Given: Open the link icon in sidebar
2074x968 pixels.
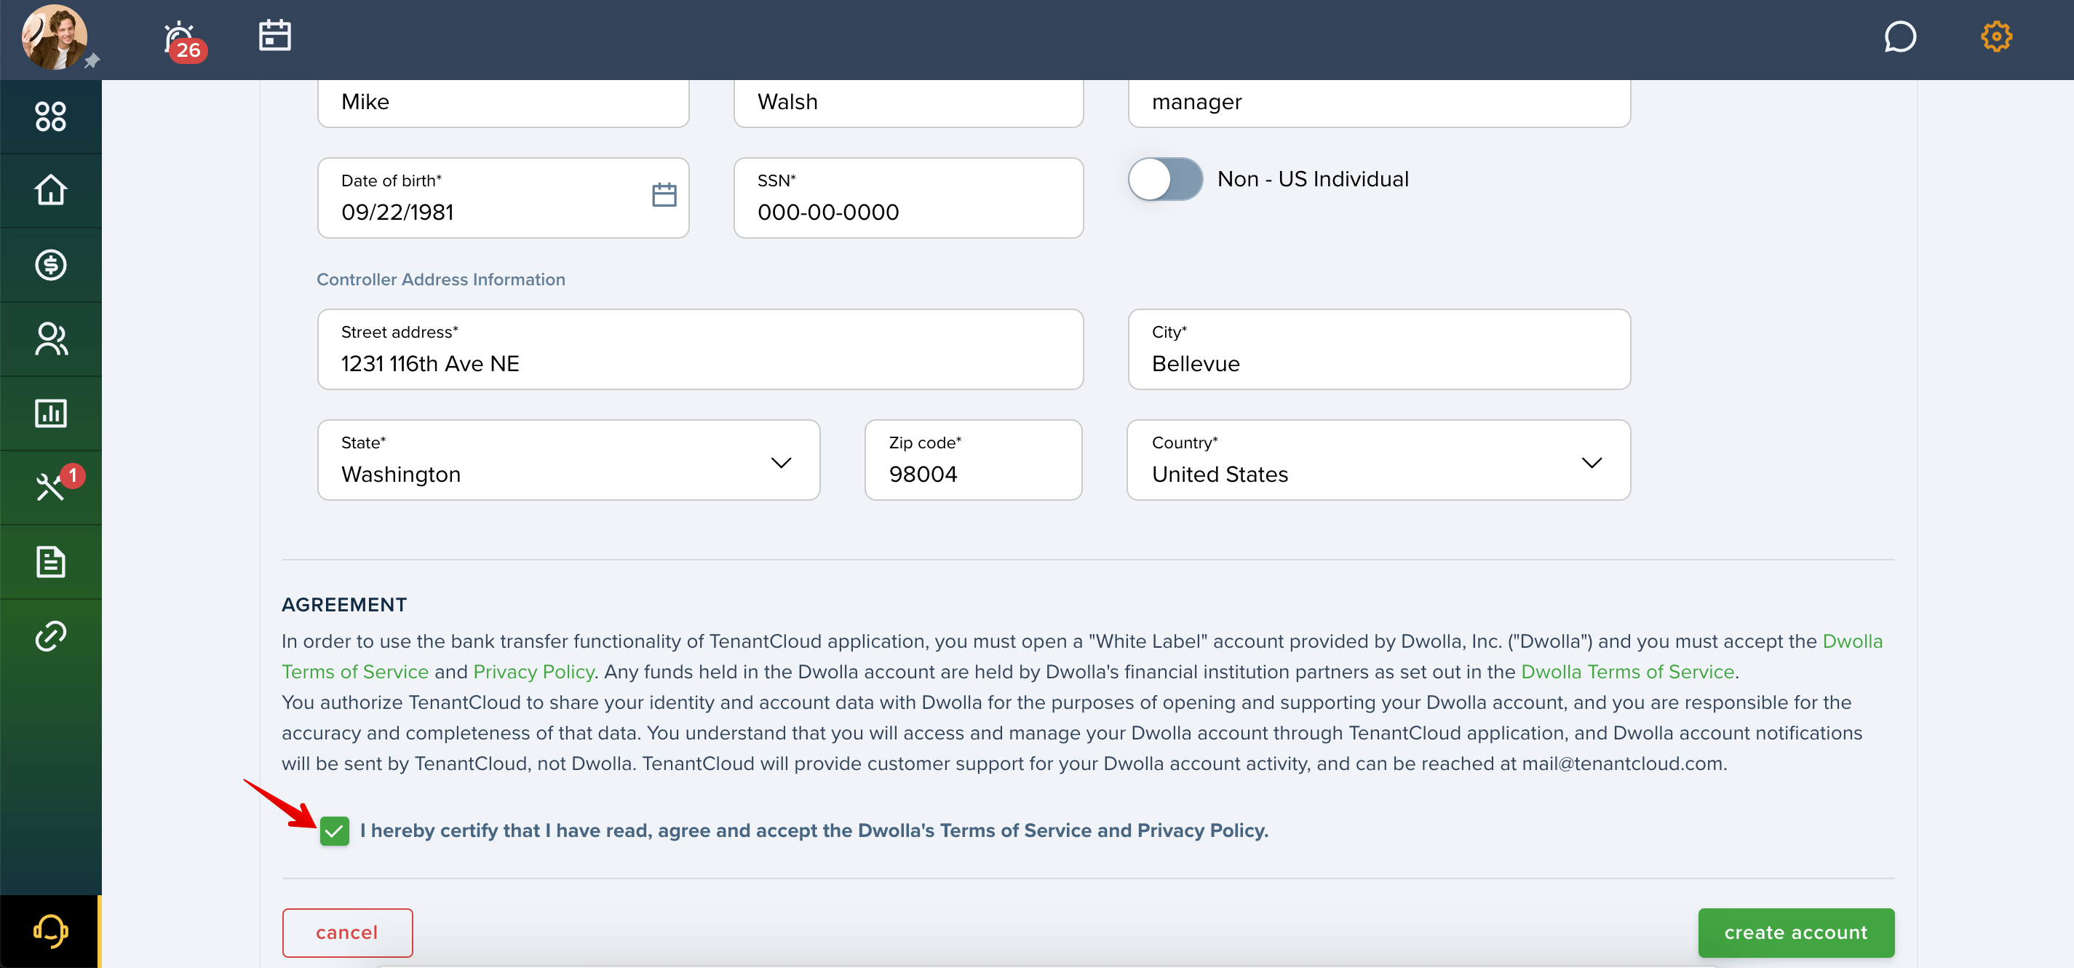Looking at the screenshot, I should coord(51,635).
